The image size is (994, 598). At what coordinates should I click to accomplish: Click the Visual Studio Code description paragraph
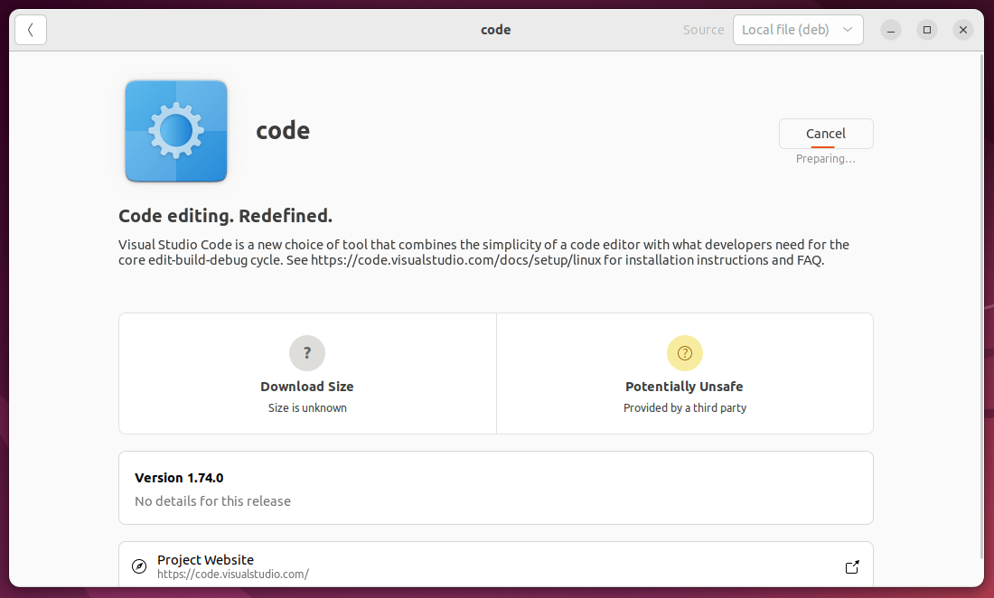(x=483, y=252)
